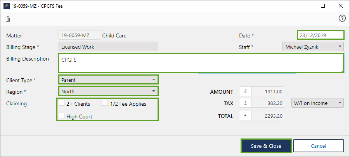
Task: Check the High Court checkbox
Action: (61, 116)
